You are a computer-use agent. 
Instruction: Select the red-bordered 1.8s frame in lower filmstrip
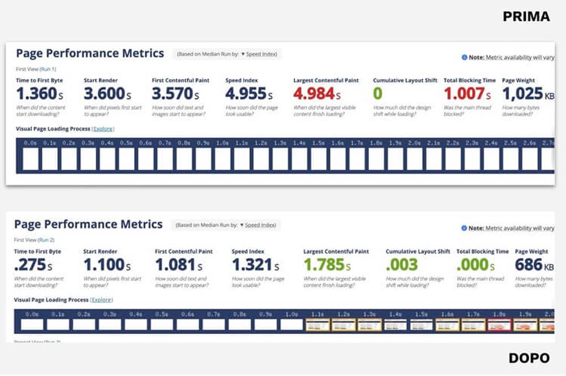pos(499,325)
